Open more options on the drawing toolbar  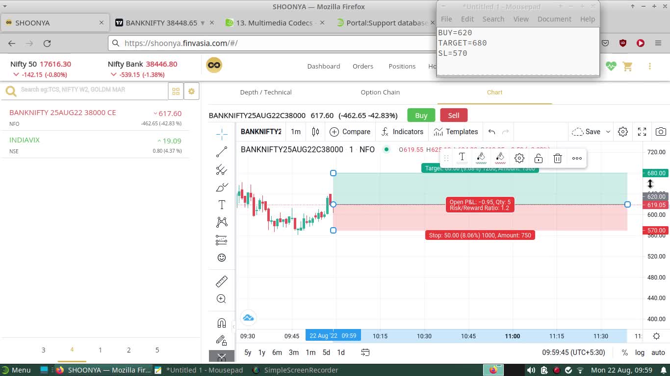coord(577,158)
